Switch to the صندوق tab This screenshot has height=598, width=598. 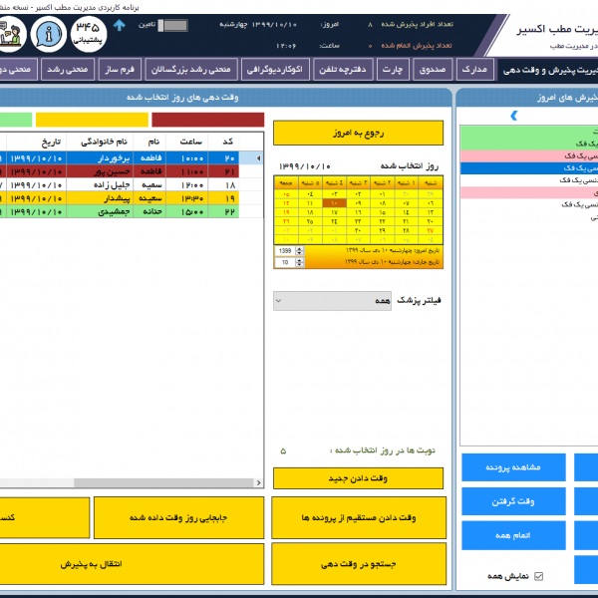click(x=433, y=71)
